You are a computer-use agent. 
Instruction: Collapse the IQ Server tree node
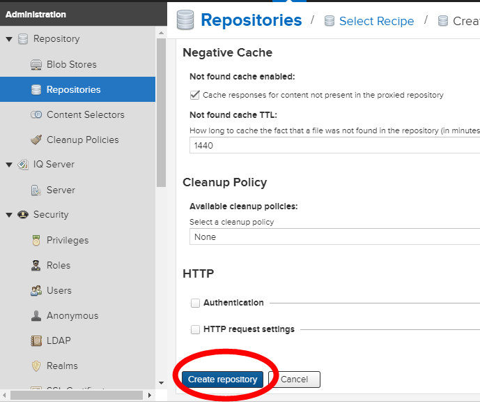click(x=9, y=165)
